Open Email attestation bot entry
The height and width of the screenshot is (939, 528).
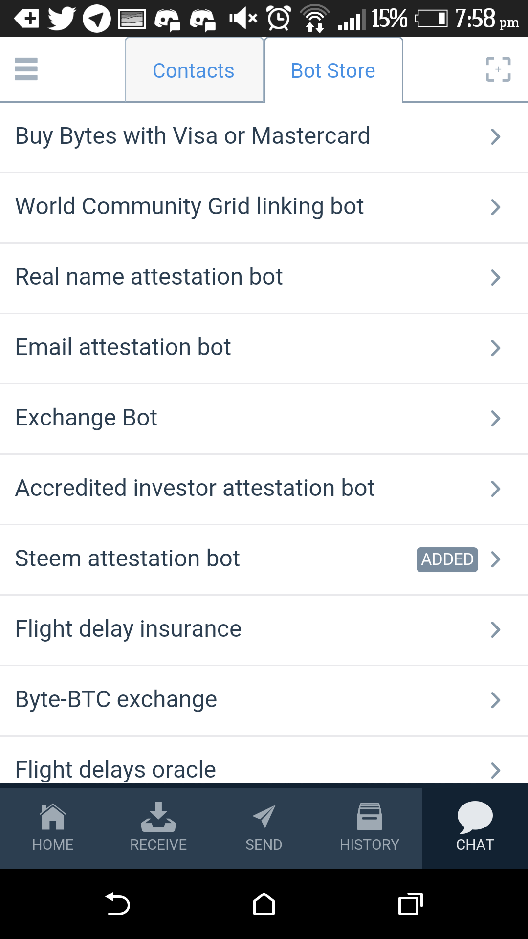tap(123, 347)
